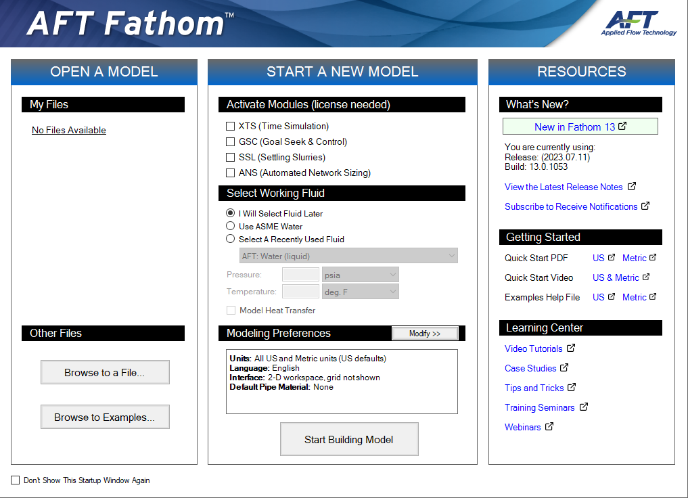Click external link icon next to Webinars
The height and width of the screenshot is (498, 688).
(x=549, y=427)
